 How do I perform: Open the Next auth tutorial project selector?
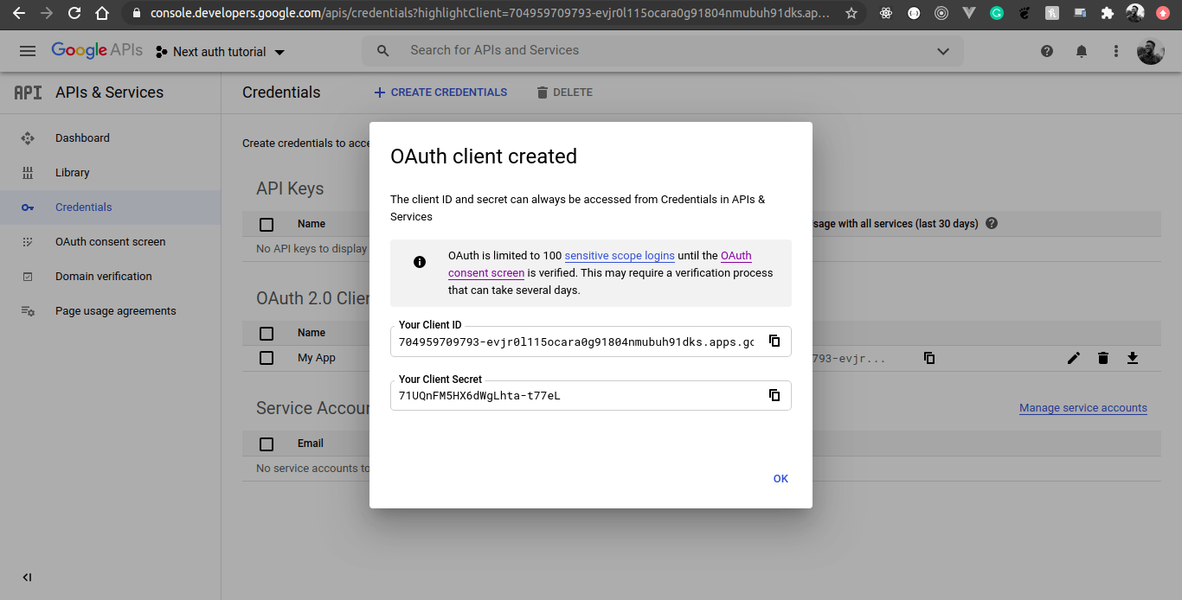(221, 51)
